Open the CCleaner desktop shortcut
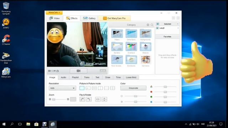Image resolution: width=228 pixels, height=128 pixels. [x=6, y=39]
